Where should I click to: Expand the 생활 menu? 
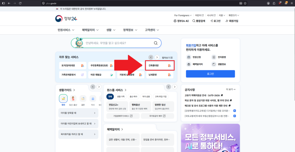click(x=111, y=30)
